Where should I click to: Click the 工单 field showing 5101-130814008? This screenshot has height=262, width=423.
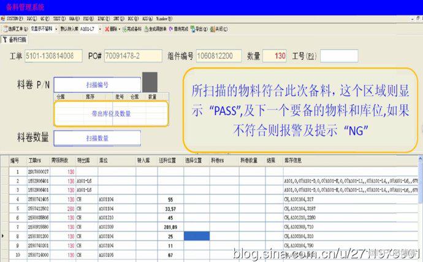click(x=53, y=56)
